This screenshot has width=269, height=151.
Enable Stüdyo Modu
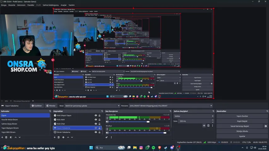point(242,131)
